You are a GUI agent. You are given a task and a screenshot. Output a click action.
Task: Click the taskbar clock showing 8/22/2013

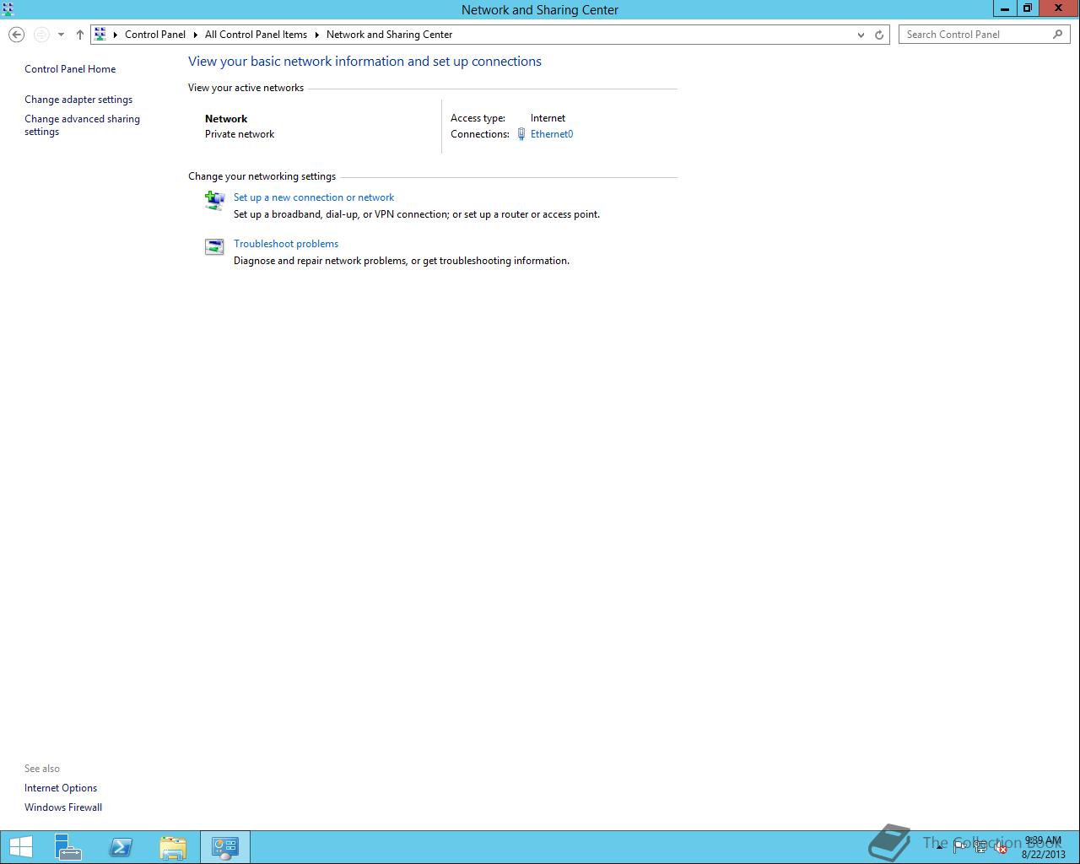click(x=1043, y=847)
